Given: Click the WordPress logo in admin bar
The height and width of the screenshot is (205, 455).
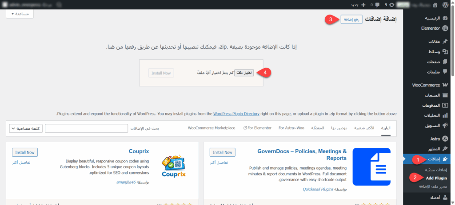Looking at the screenshot, I should pos(446,4).
